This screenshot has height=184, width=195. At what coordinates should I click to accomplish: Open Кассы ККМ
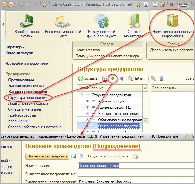coord(18,121)
